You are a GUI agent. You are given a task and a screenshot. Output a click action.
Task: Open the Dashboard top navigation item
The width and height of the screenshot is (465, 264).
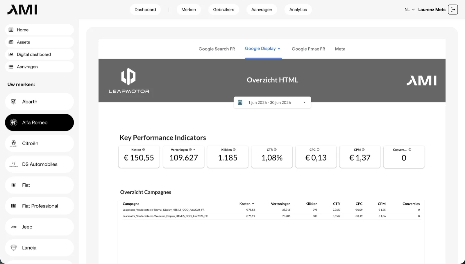145,10
